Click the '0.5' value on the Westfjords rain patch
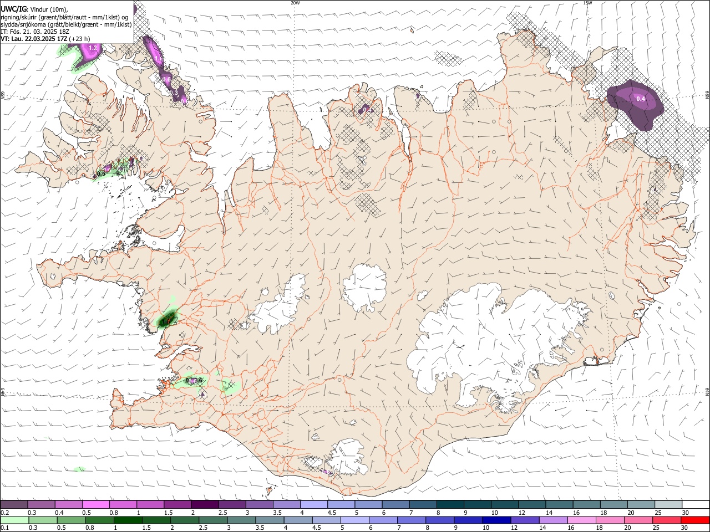The width and height of the screenshot is (710, 532). click(101, 173)
